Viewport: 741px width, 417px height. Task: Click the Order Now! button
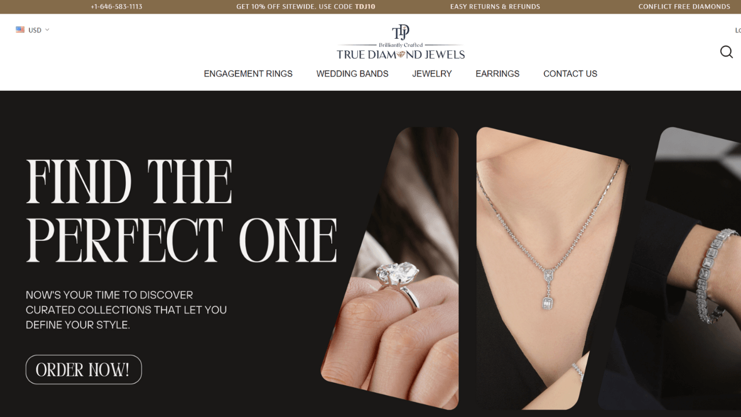click(84, 370)
